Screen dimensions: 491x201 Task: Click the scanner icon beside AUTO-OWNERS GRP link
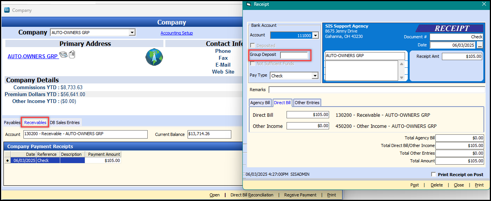[63, 55]
